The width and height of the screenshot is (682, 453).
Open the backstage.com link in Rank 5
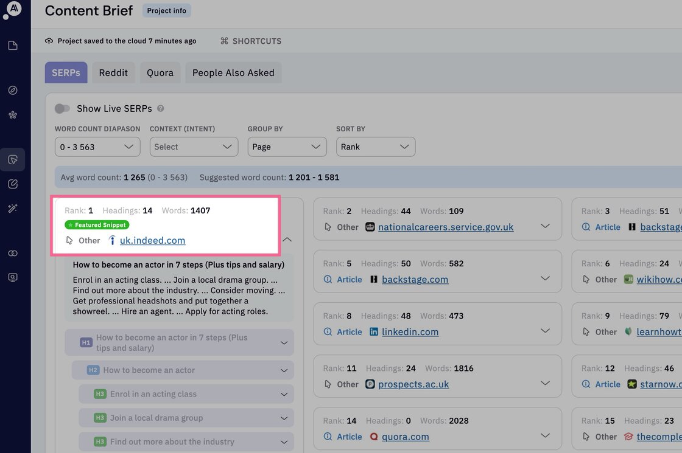click(x=415, y=279)
